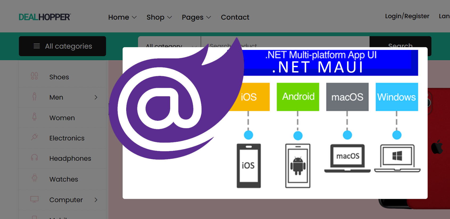Open the Pages dropdown menu
The height and width of the screenshot is (219, 450).
[196, 17]
